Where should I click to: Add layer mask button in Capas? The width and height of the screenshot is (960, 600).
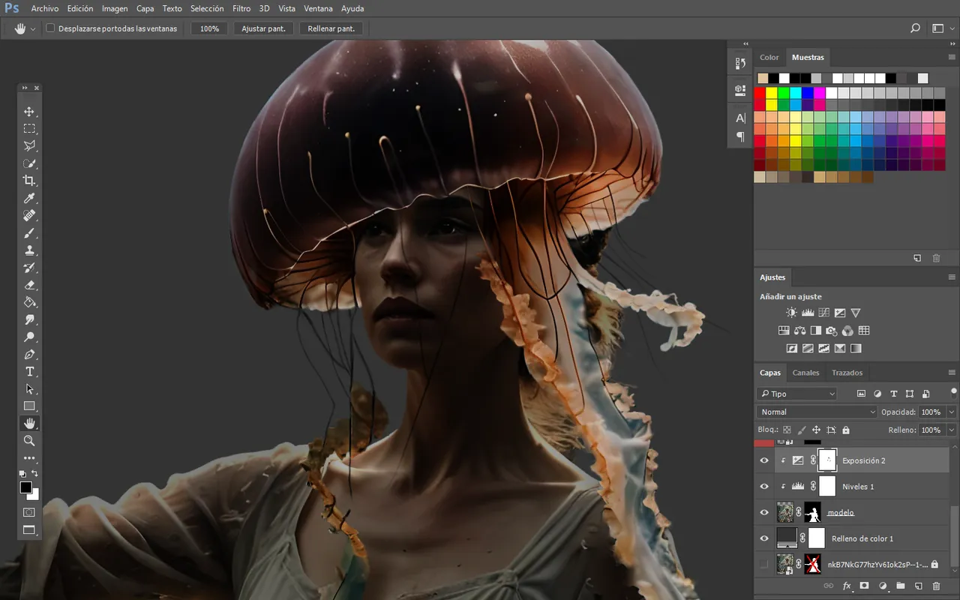[864, 586]
